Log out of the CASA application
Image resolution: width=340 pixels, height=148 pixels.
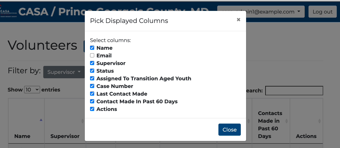point(322,12)
